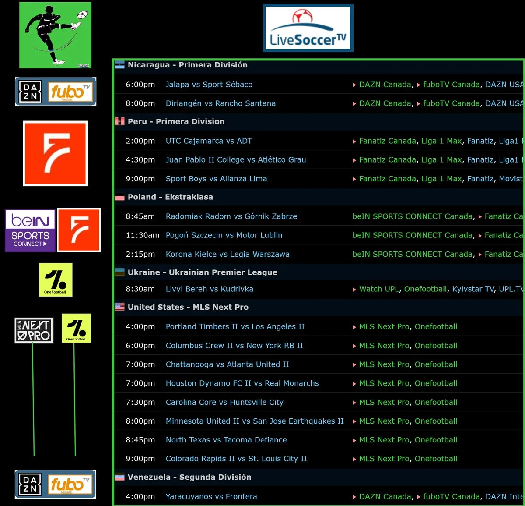
Task: Click DAZN Canada in Jalapa match row
Action: (x=385, y=85)
